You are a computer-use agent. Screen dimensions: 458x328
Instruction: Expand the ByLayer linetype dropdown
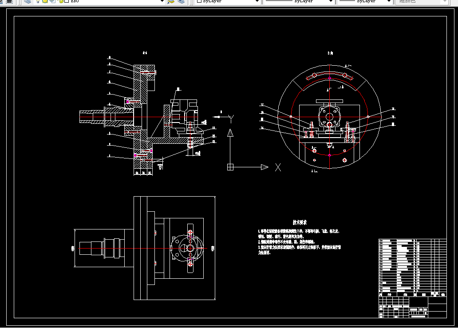pos(331,1)
